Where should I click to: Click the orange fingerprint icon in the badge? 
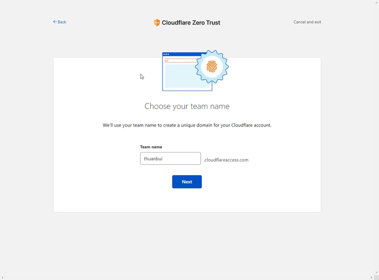click(x=212, y=67)
